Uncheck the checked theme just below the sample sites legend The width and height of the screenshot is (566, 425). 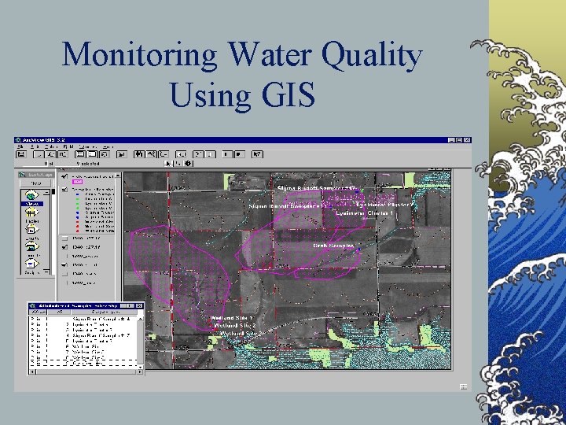[x=64, y=247]
